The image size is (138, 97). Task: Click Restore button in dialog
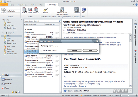tap(74, 50)
